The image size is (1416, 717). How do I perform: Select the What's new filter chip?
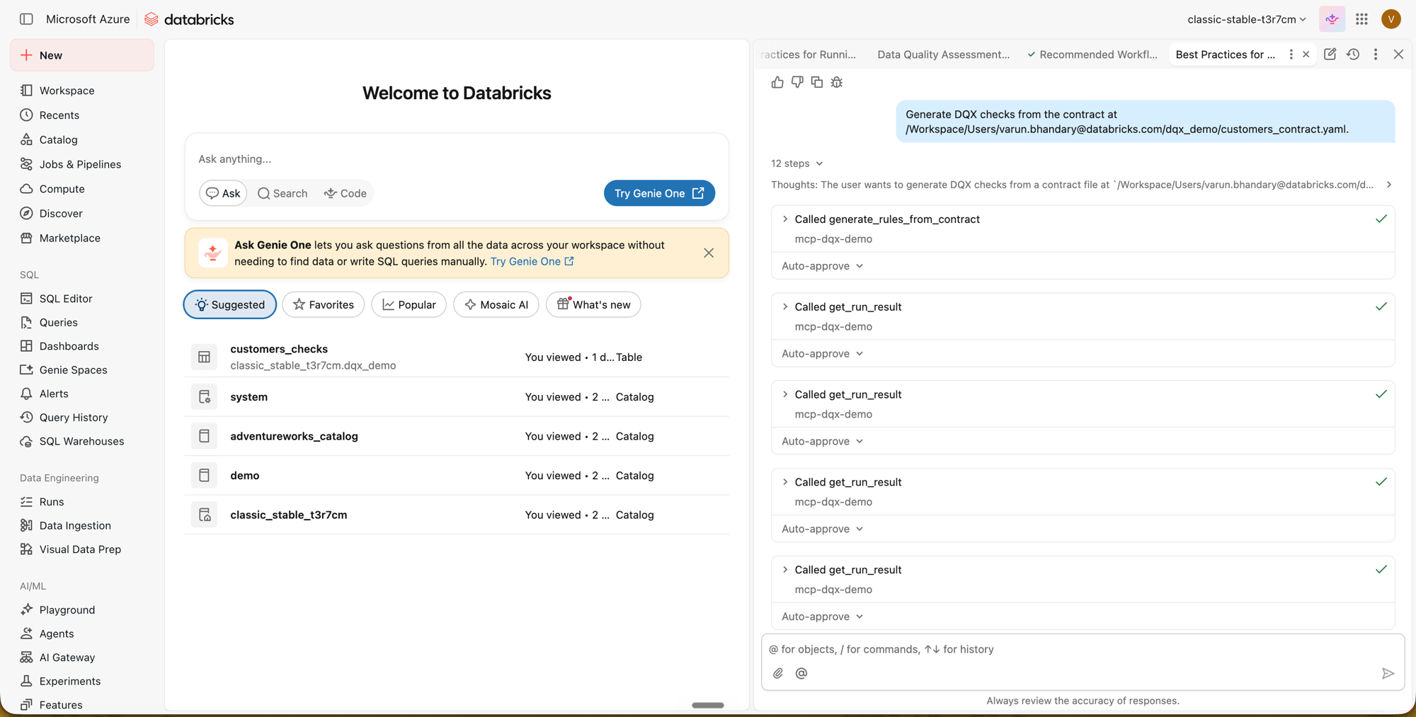tap(593, 304)
